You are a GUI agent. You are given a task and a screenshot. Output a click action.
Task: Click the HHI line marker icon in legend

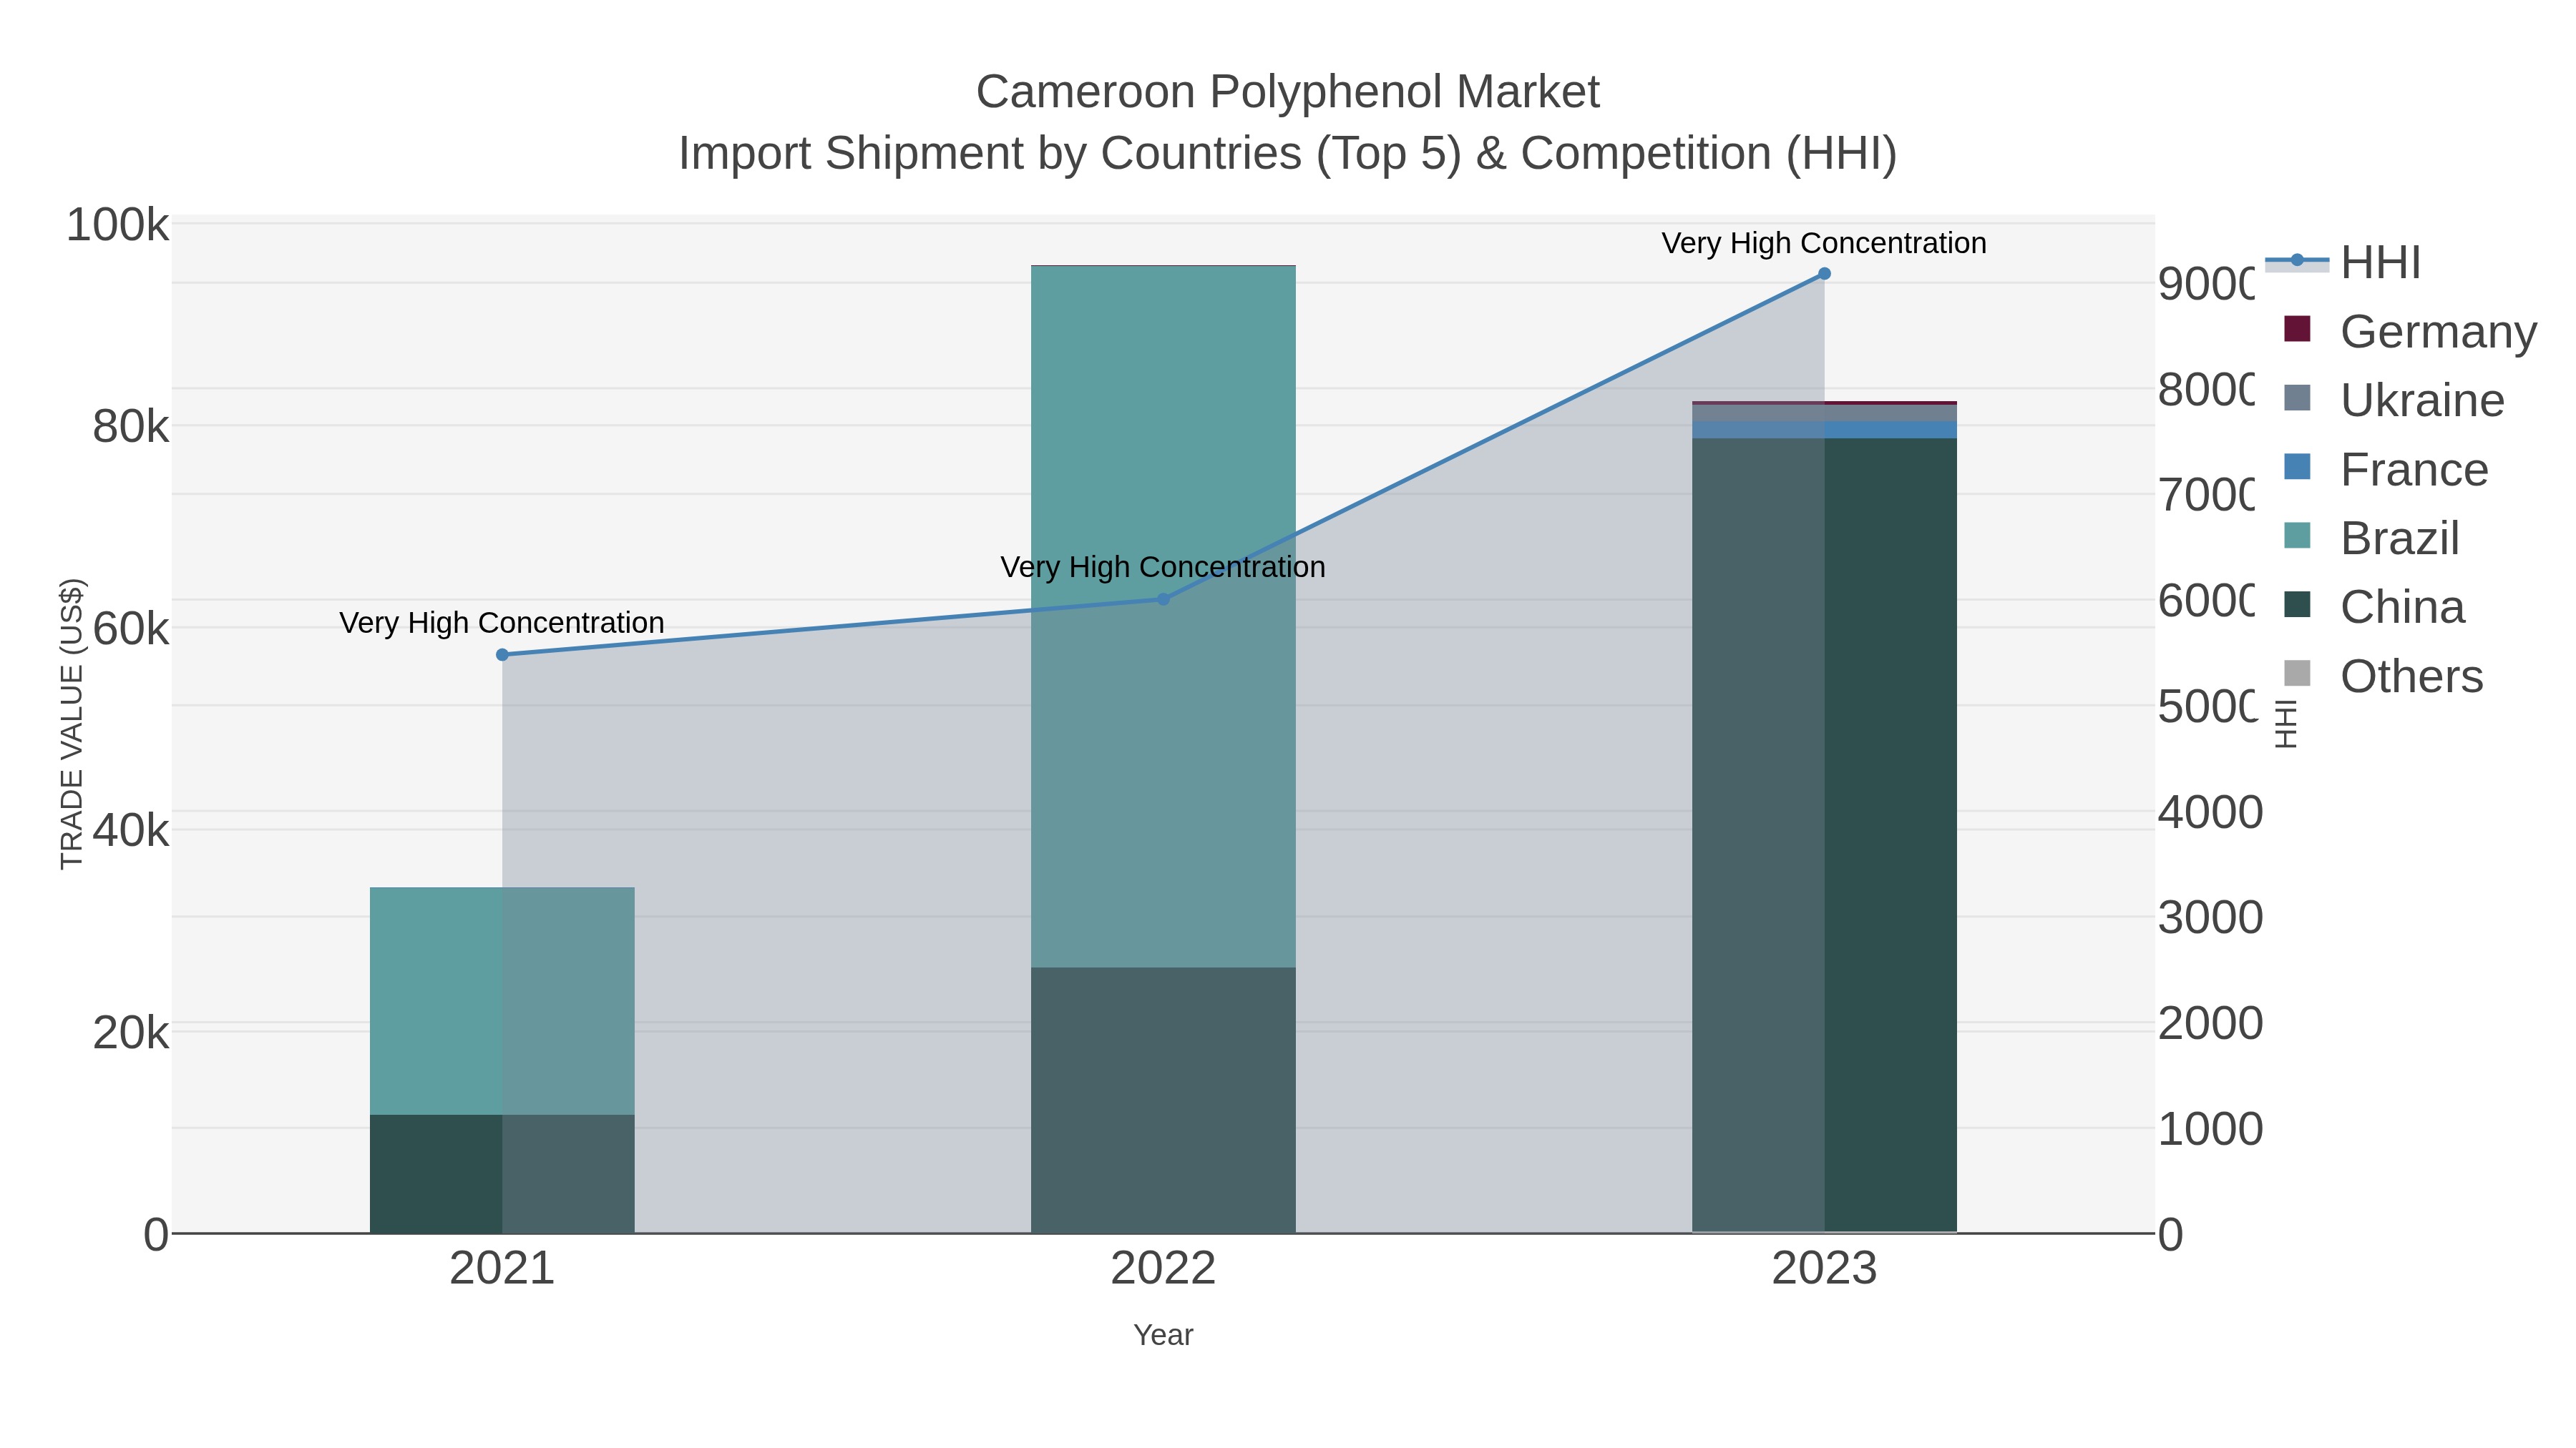2297,261
